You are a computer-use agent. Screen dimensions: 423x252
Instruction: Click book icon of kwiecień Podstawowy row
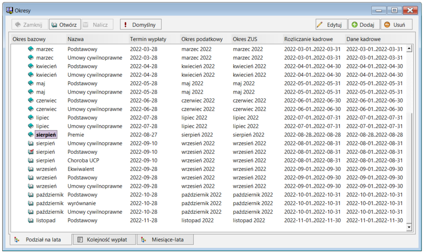click(x=31, y=66)
